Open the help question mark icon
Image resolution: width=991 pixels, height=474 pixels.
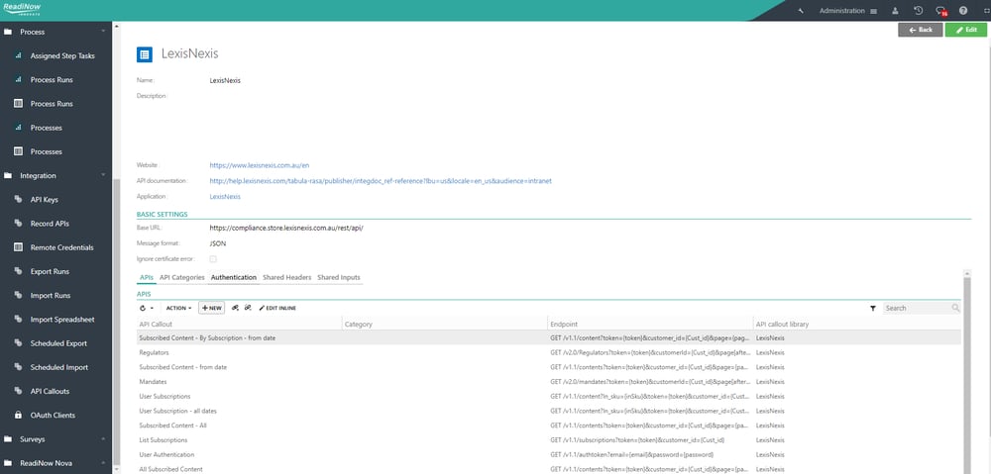pos(963,11)
